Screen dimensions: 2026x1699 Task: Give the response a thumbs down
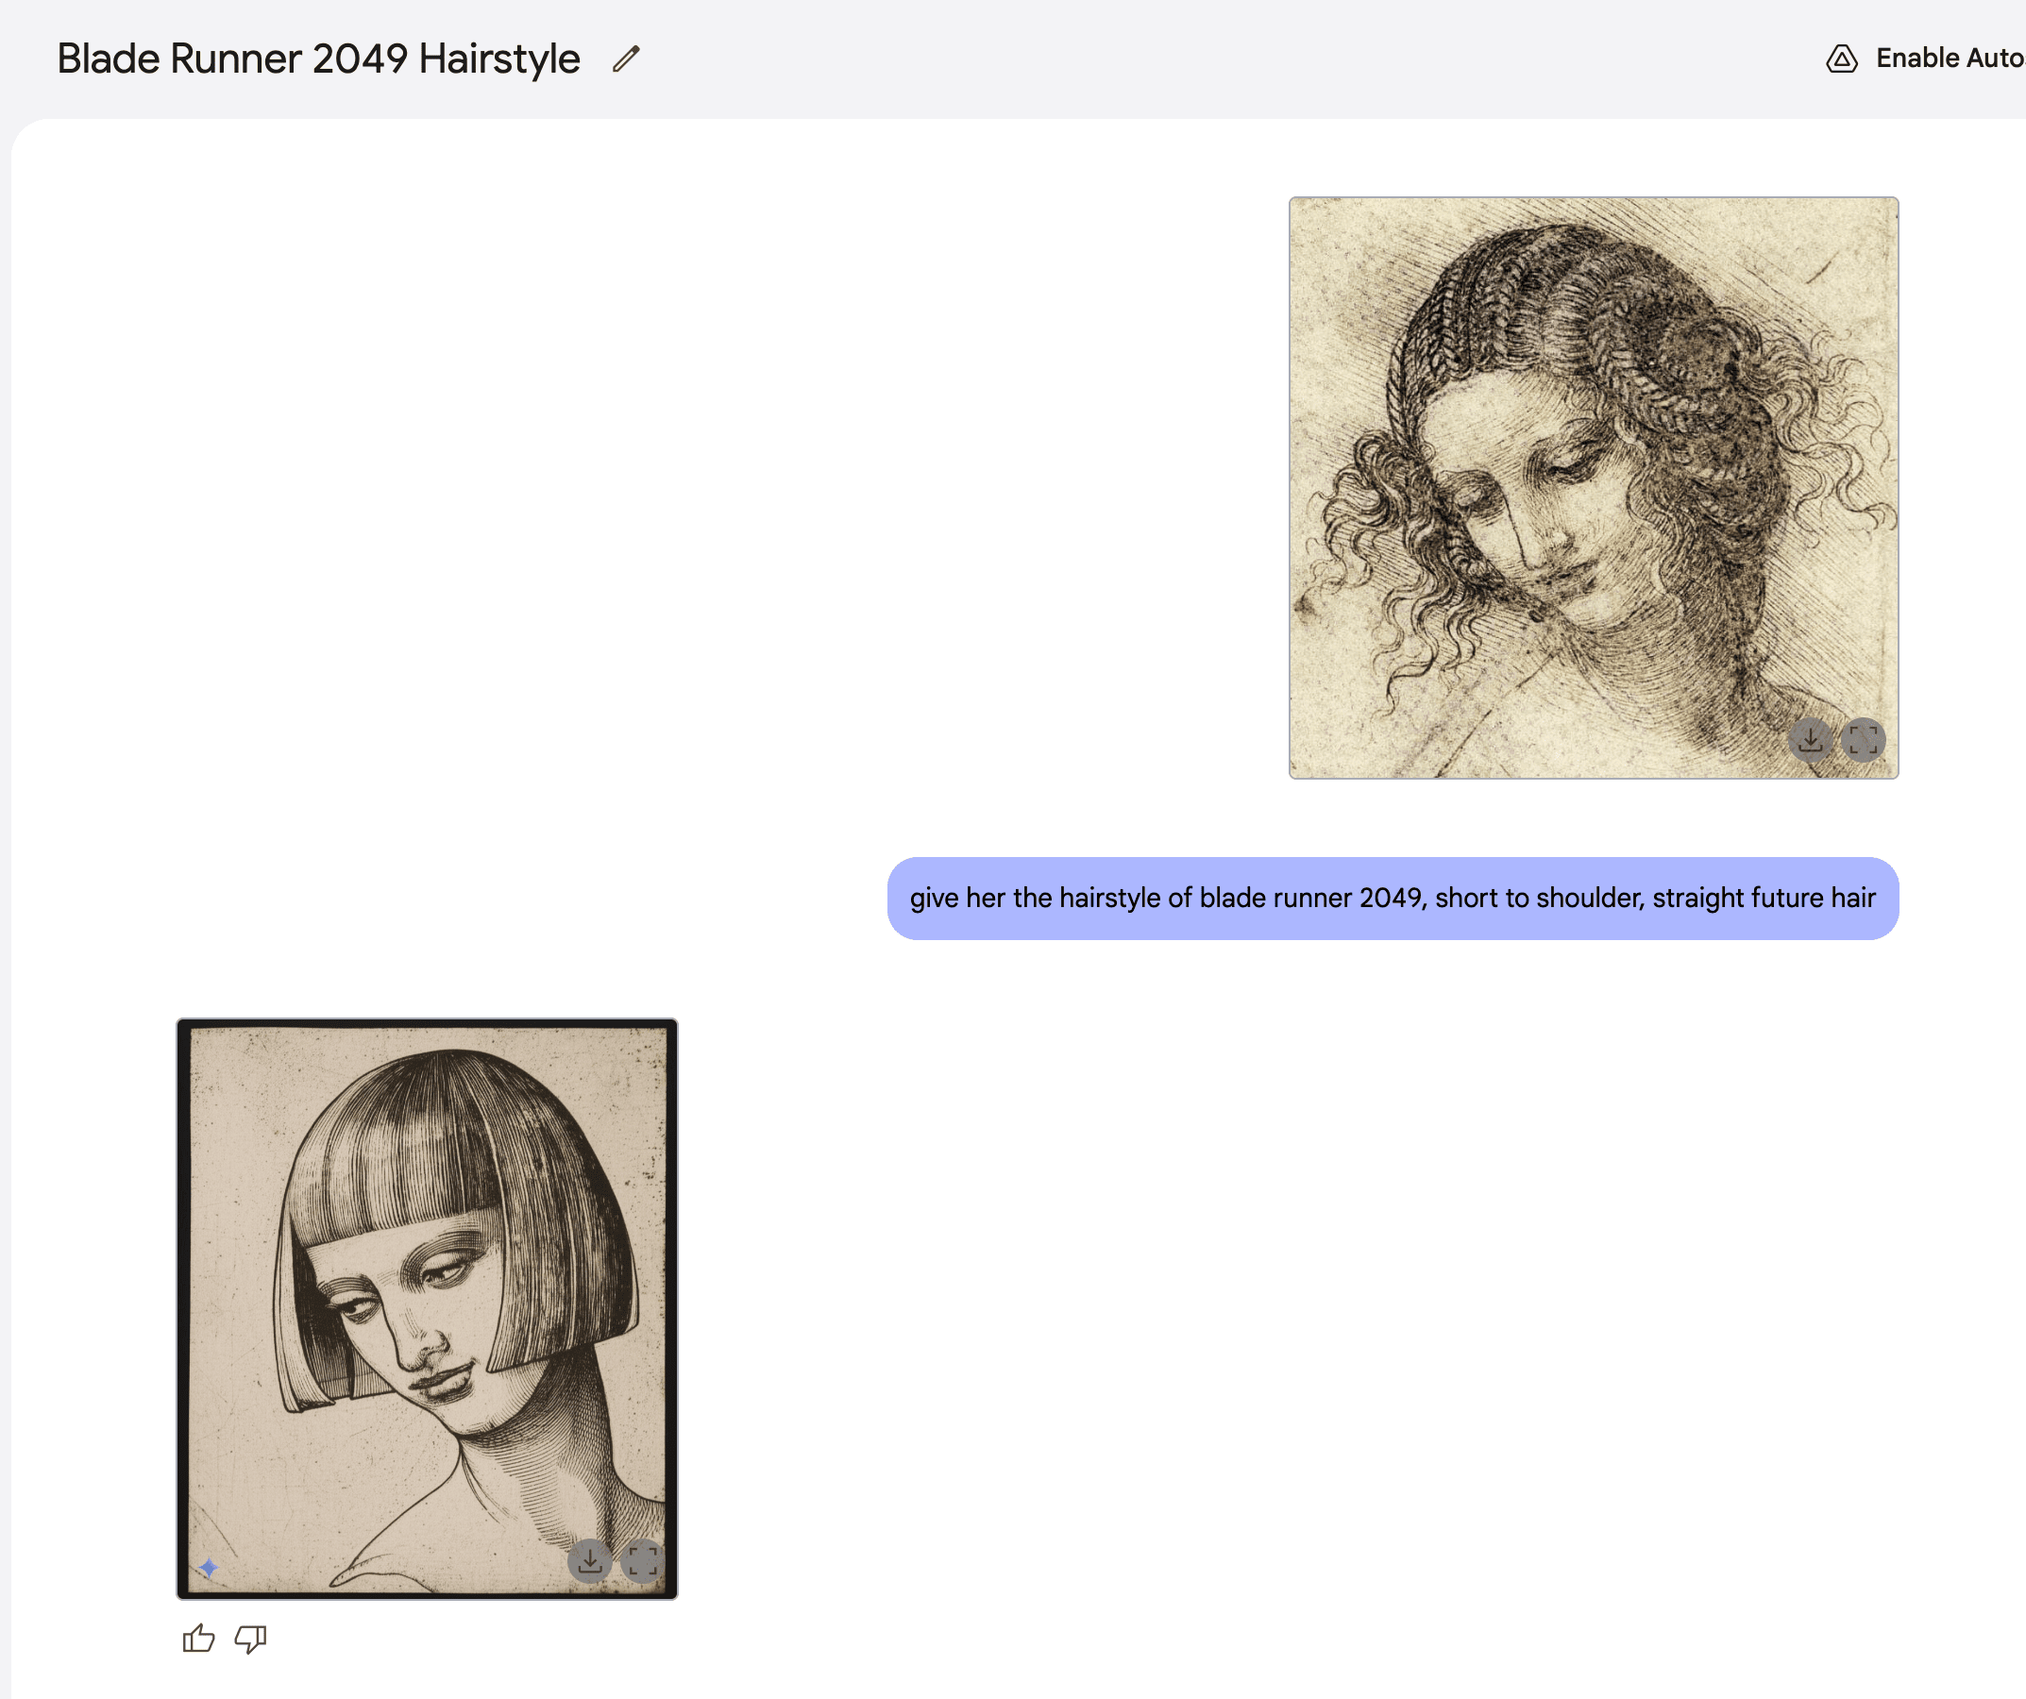coord(251,1639)
